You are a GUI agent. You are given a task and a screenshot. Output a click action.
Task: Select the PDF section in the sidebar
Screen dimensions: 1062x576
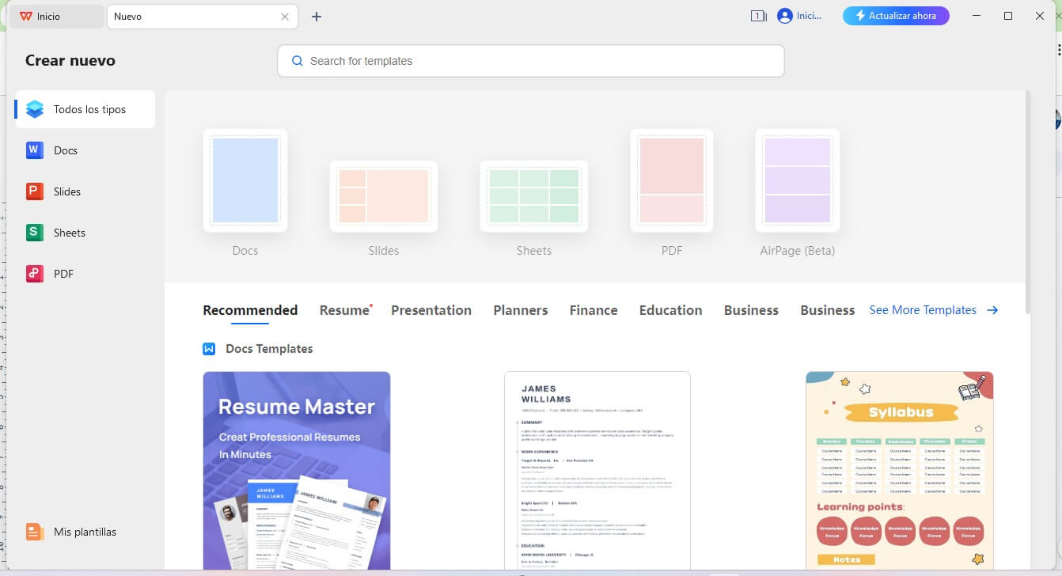pyautogui.click(x=65, y=273)
